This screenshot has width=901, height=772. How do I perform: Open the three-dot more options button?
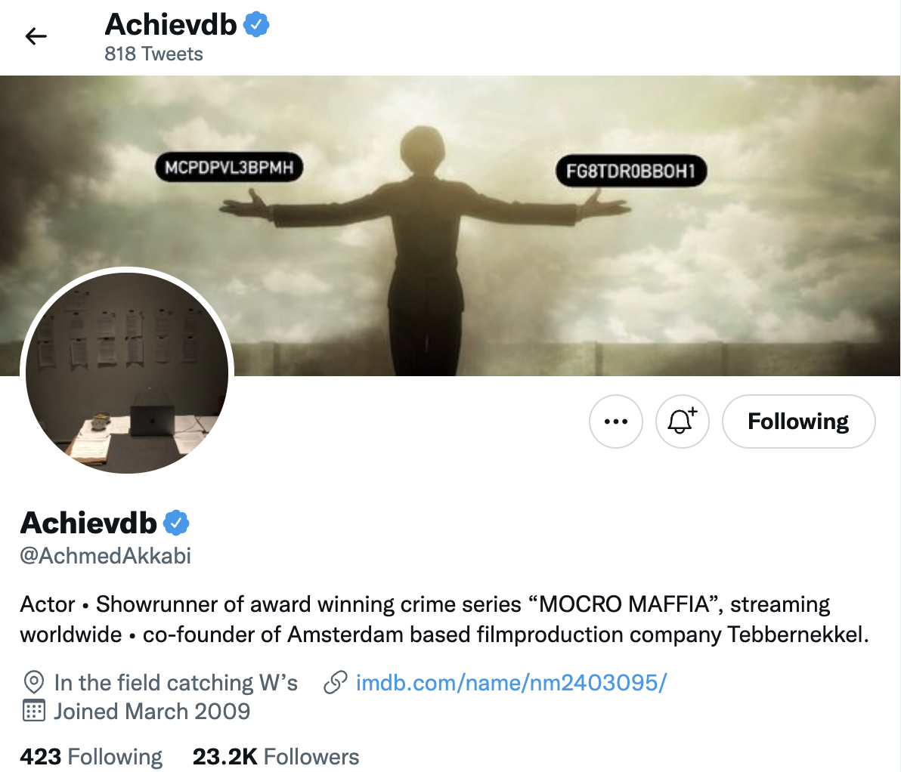pos(616,422)
